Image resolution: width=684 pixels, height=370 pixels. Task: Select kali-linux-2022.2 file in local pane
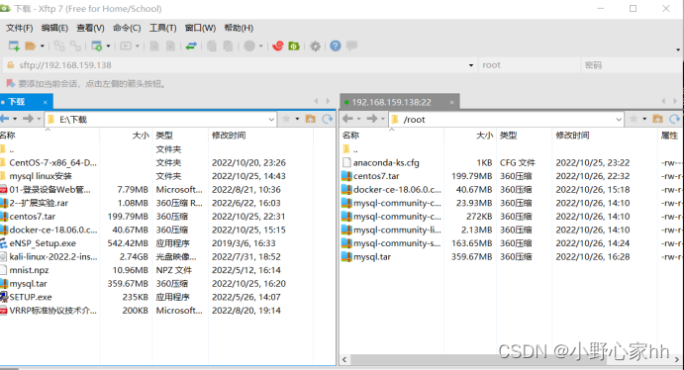(53, 256)
